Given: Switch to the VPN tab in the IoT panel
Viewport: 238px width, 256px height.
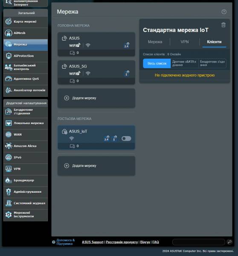Looking at the screenshot, I should 185,42.
